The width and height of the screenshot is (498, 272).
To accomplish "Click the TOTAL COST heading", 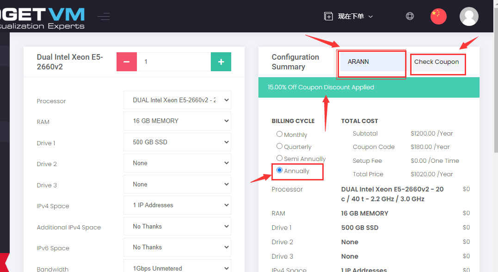I will click(360, 121).
